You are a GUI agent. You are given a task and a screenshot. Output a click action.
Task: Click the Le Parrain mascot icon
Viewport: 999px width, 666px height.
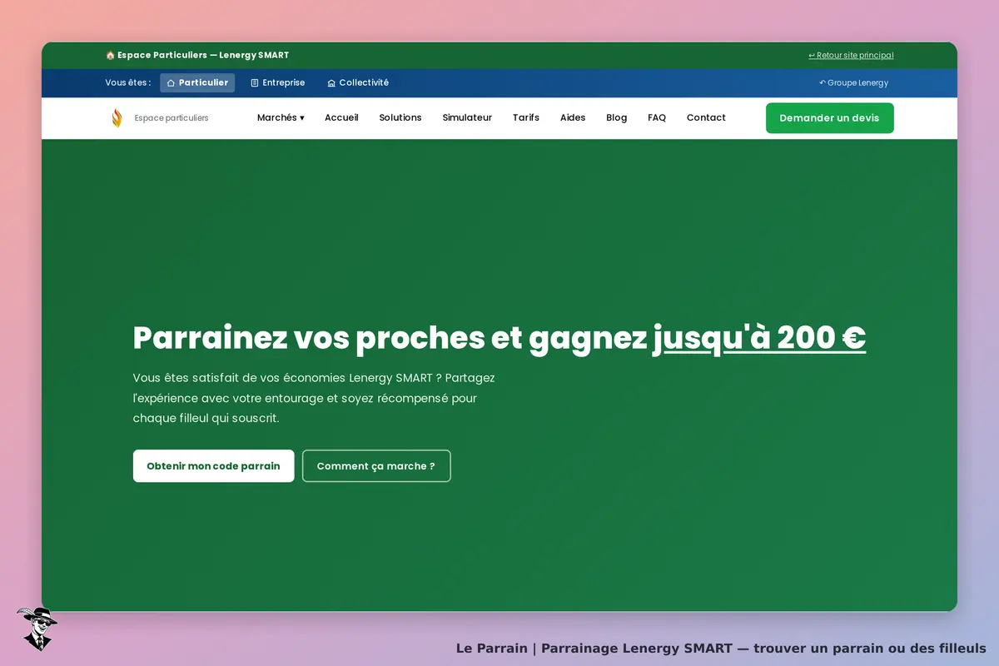coord(37,629)
